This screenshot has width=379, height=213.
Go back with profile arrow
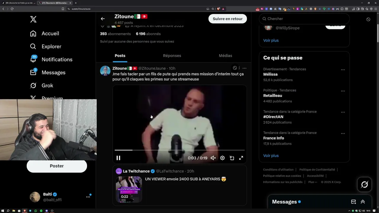click(103, 19)
